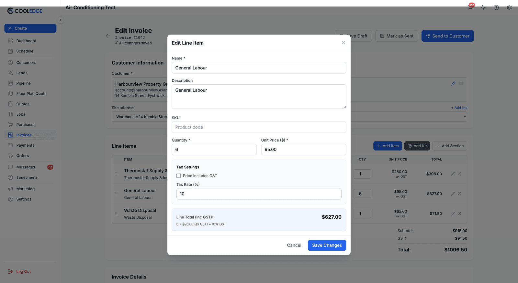
Task: Open Quotes in the sidebar
Action: point(30,104)
